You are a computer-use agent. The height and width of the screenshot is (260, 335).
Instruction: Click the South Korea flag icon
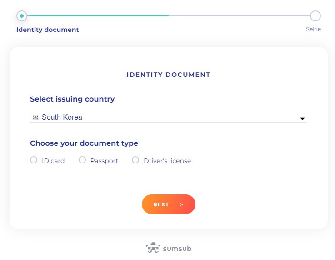pos(35,117)
